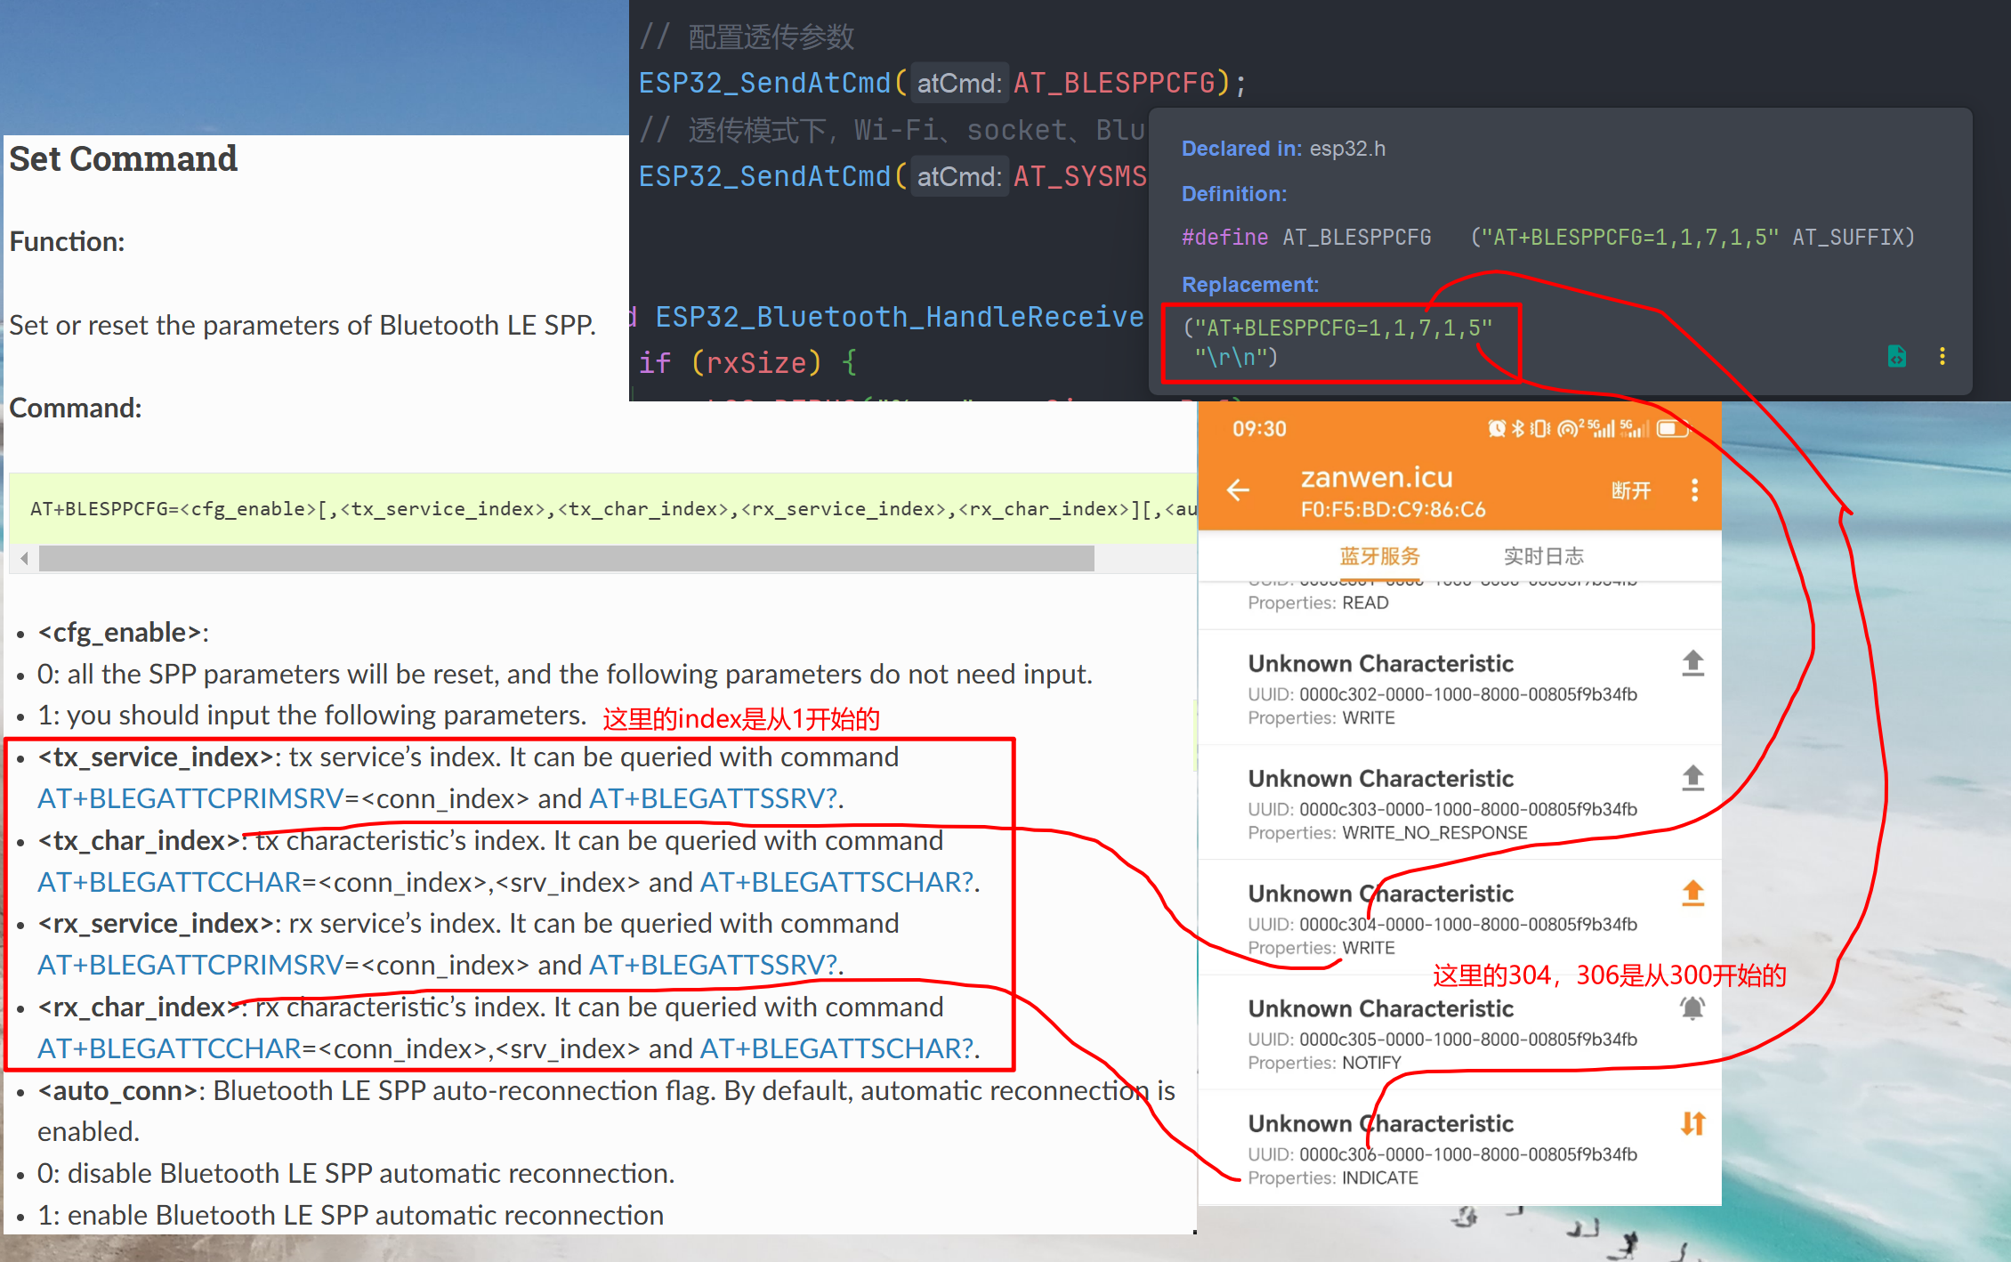Click the AT_BLESPPCFG macro in the code editor
2011x1262 pixels.
[x=1115, y=83]
